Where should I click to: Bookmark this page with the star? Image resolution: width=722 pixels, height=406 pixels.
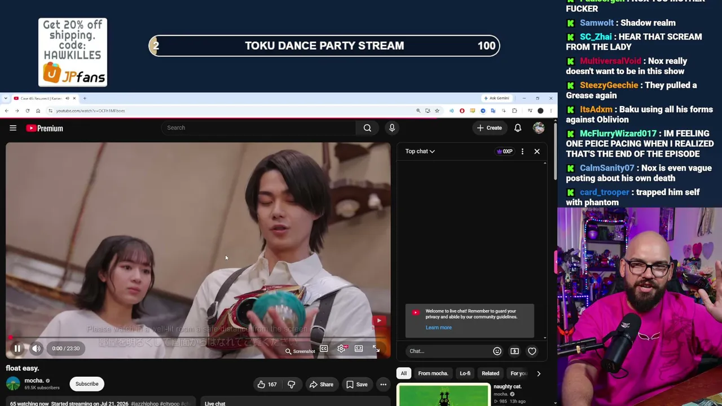[437, 111]
